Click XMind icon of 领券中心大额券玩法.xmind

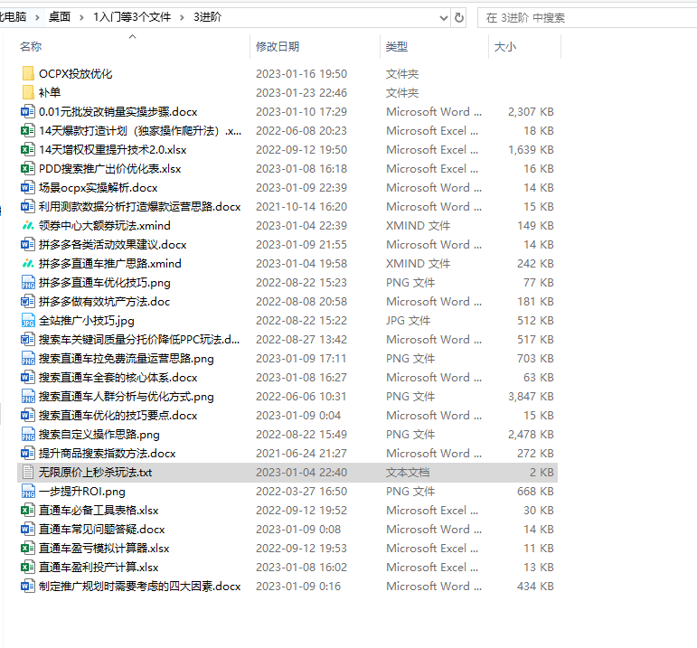[28, 226]
